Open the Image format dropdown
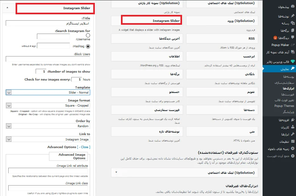Image resolution: width=296 pixels, height=196 pixels. pos(48,106)
